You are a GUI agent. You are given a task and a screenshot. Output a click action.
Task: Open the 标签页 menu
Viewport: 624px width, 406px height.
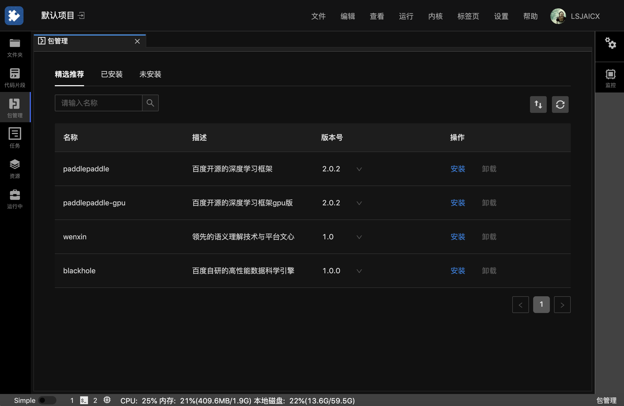click(468, 16)
